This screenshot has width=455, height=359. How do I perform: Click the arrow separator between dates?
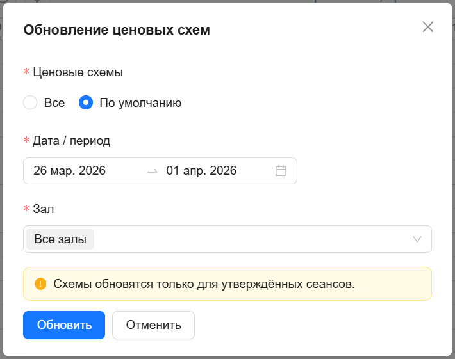click(x=152, y=171)
